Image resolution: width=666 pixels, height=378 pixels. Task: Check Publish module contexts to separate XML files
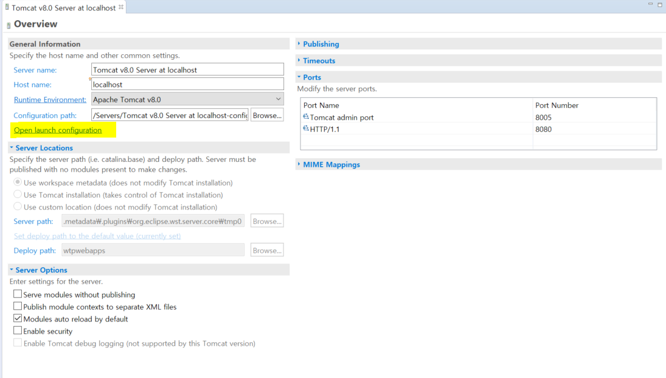tap(18, 306)
